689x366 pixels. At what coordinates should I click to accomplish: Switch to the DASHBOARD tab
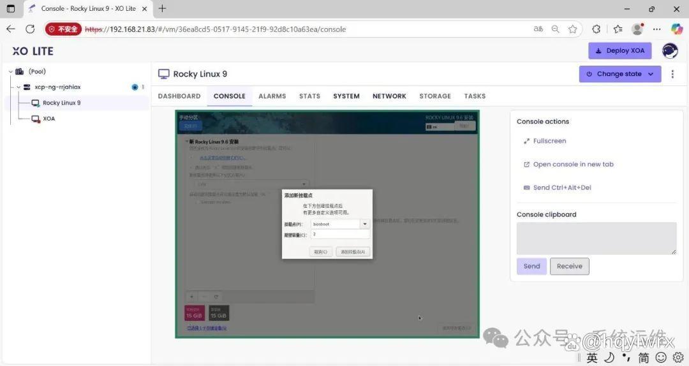(x=179, y=96)
